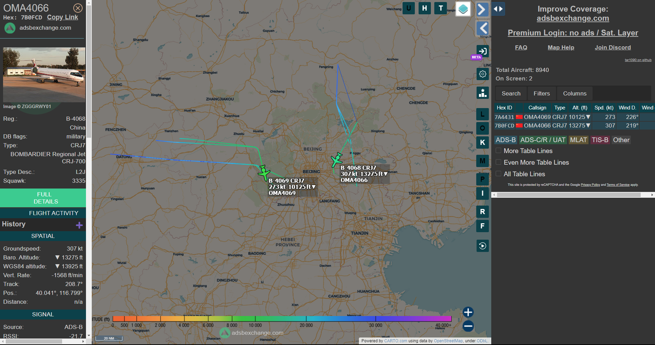Open the OpenStreetMap attribution link
This screenshot has height=345, width=655.
(448, 341)
